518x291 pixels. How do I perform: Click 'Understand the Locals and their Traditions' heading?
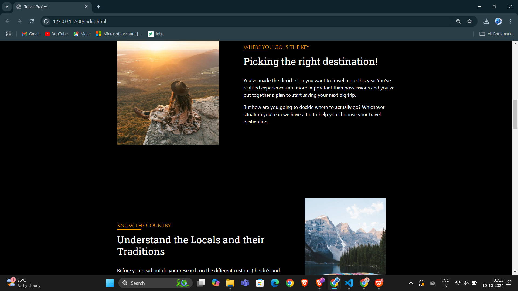[191, 245]
